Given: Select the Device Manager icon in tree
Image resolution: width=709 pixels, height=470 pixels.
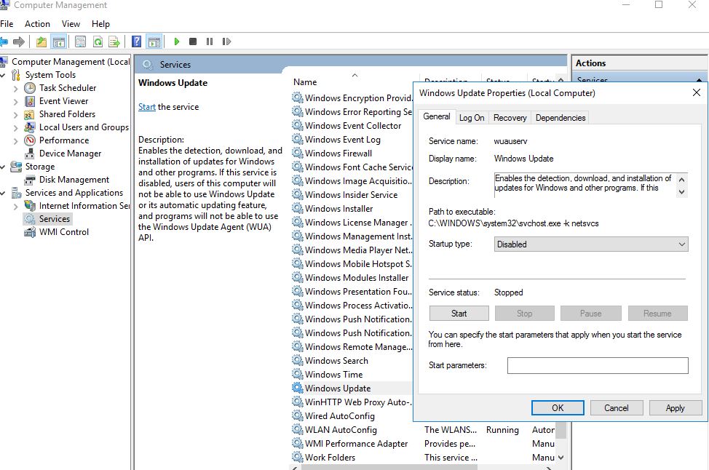Looking at the screenshot, I should (x=30, y=154).
